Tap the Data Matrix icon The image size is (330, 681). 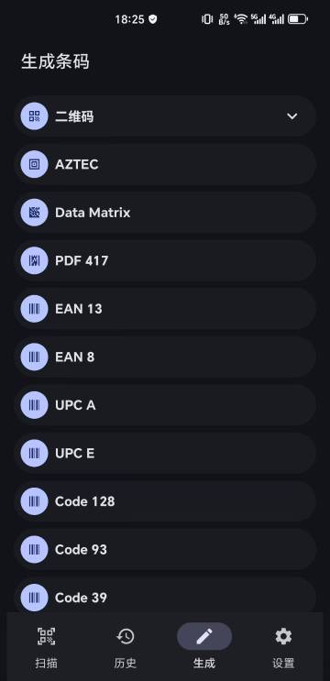(x=34, y=213)
